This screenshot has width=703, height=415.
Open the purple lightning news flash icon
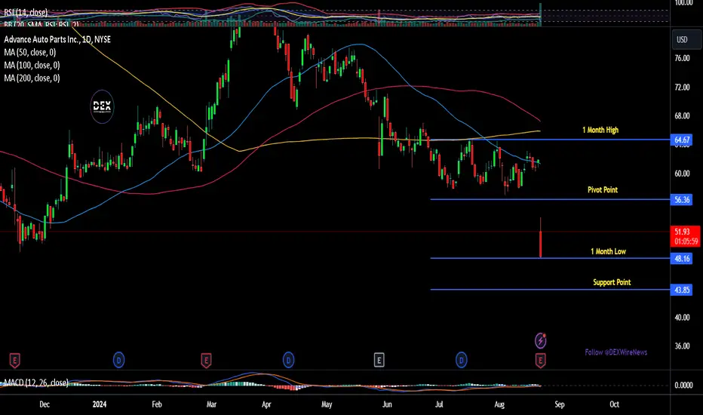point(541,340)
